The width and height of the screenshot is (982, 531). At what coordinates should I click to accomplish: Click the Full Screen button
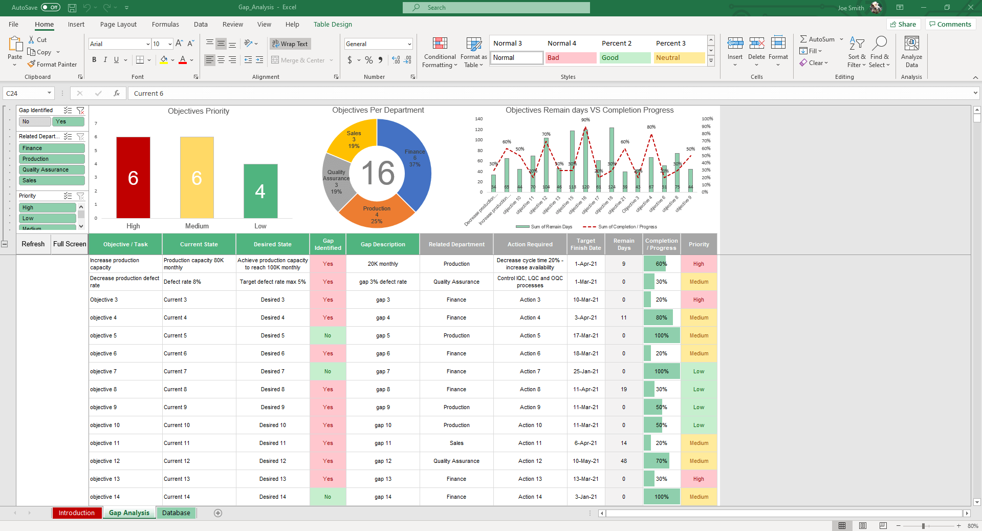click(x=69, y=244)
